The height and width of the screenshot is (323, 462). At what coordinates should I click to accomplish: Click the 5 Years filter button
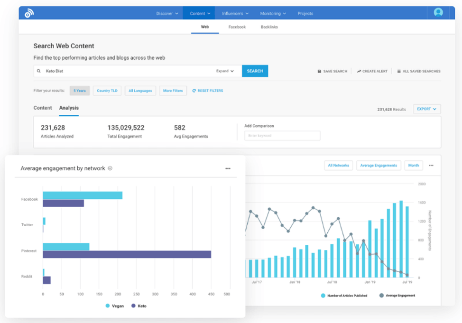80,91
